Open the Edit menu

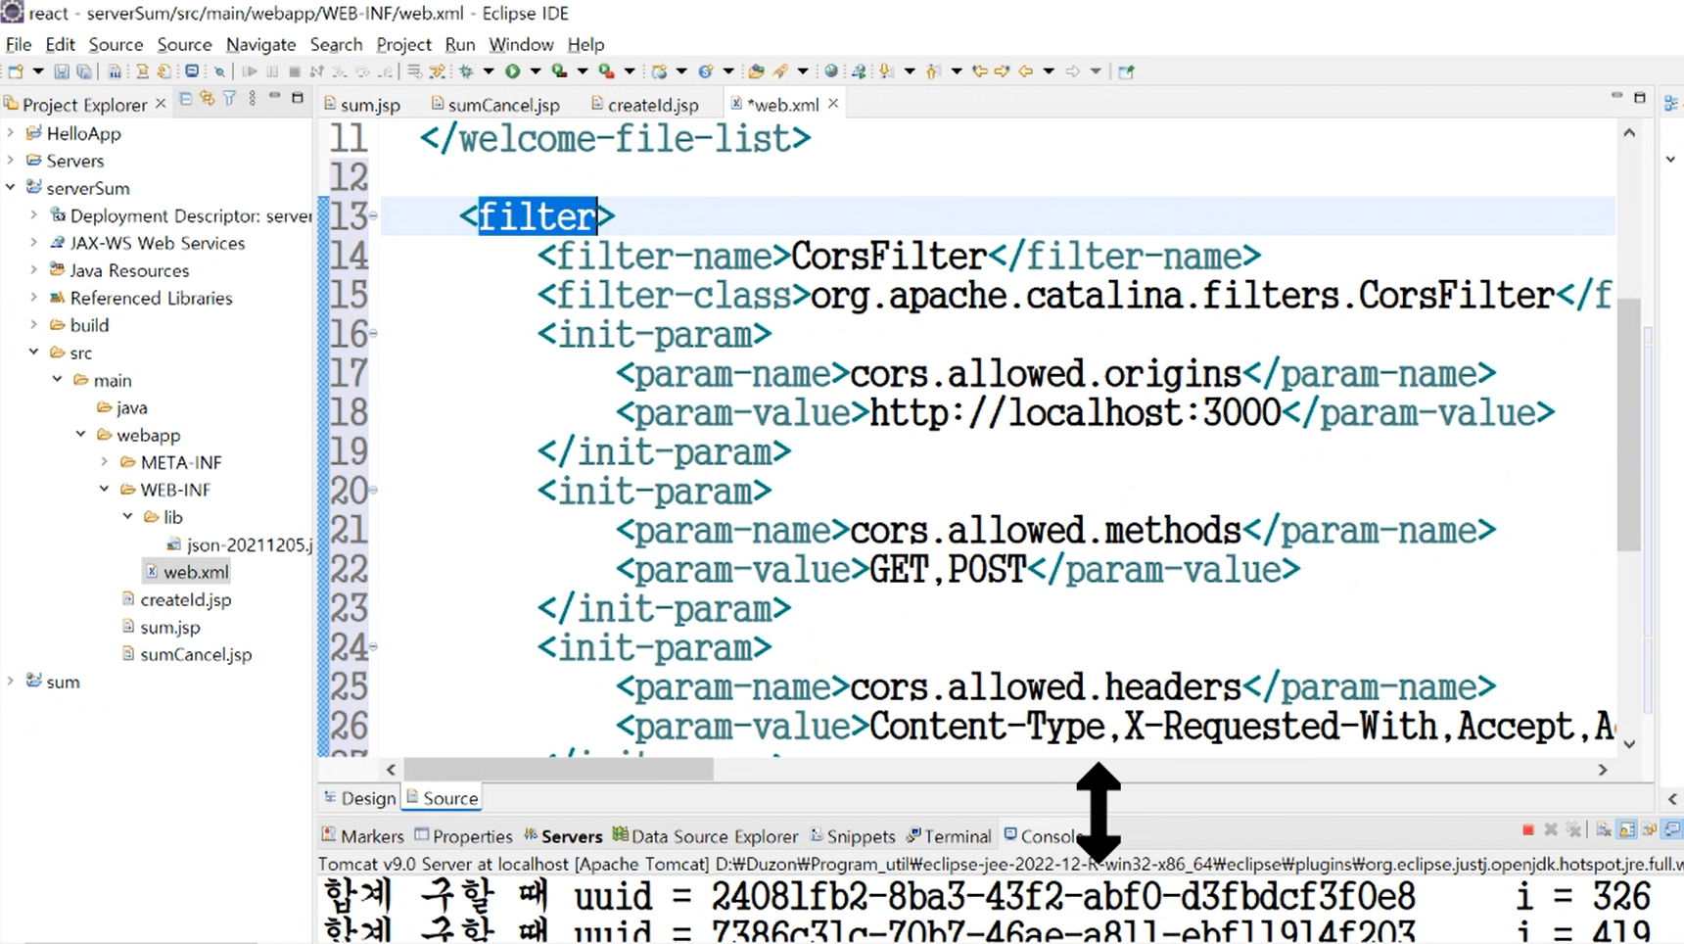(60, 44)
